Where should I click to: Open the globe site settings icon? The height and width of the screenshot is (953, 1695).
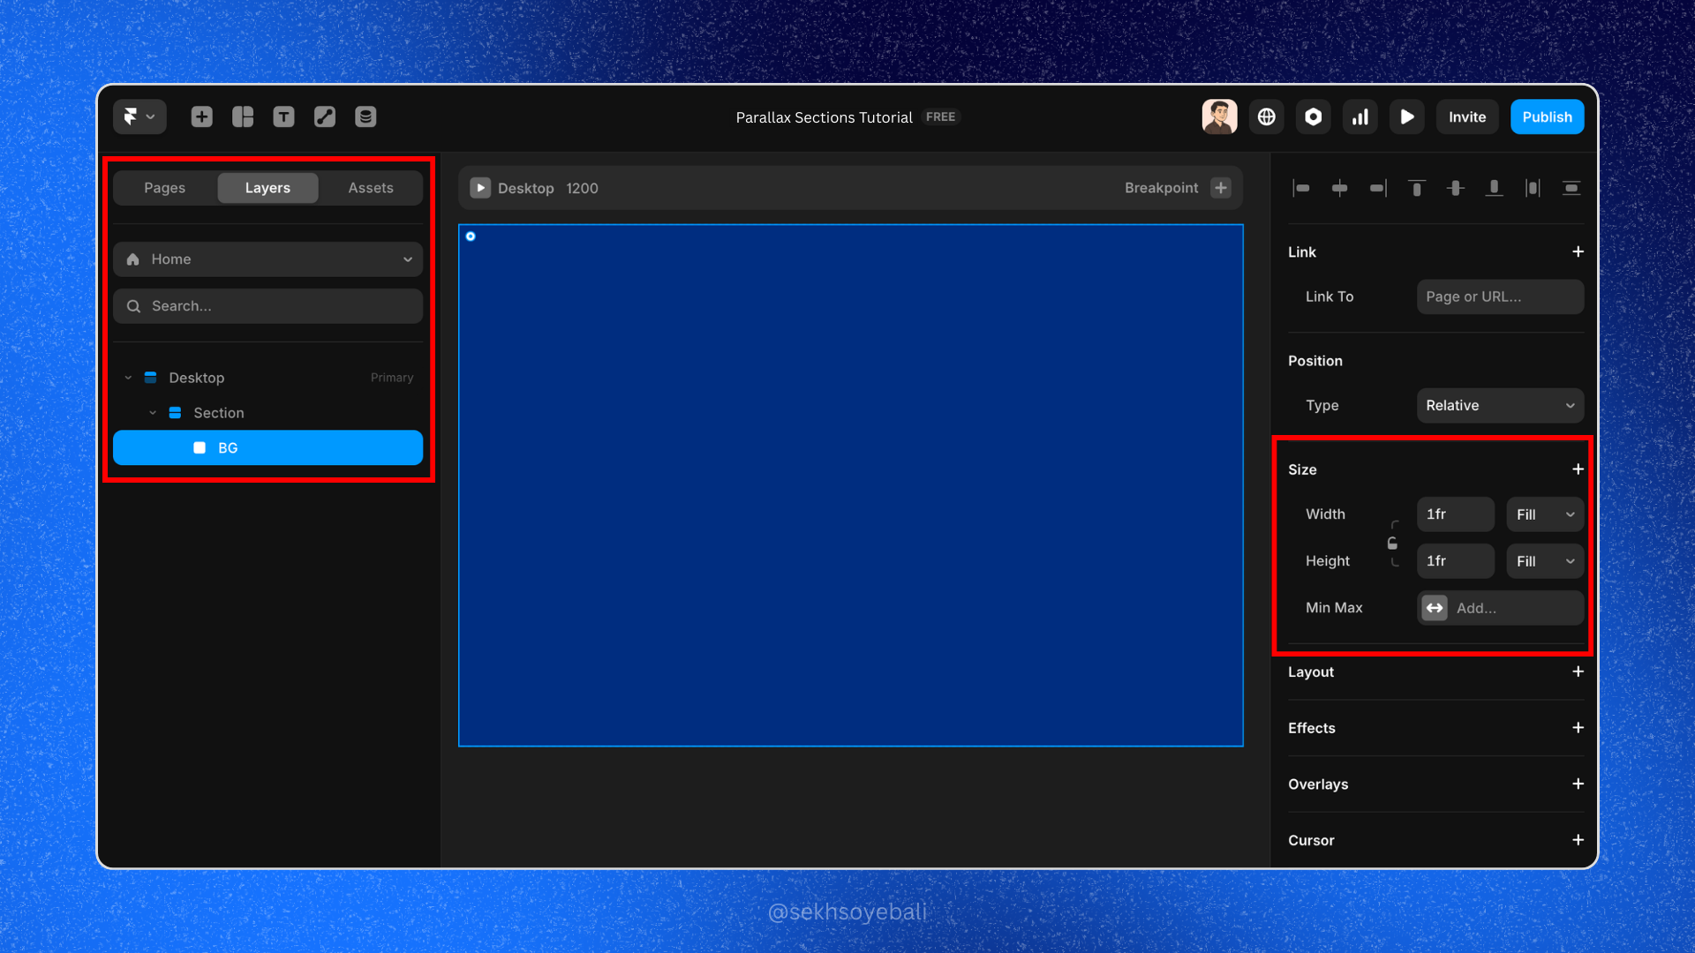coord(1266,116)
